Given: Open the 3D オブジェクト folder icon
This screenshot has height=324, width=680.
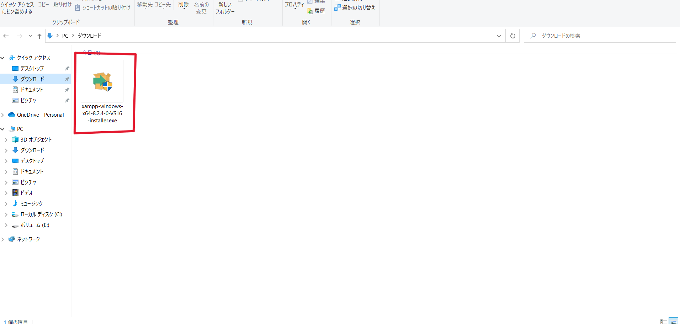Looking at the screenshot, I should pos(15,139).
